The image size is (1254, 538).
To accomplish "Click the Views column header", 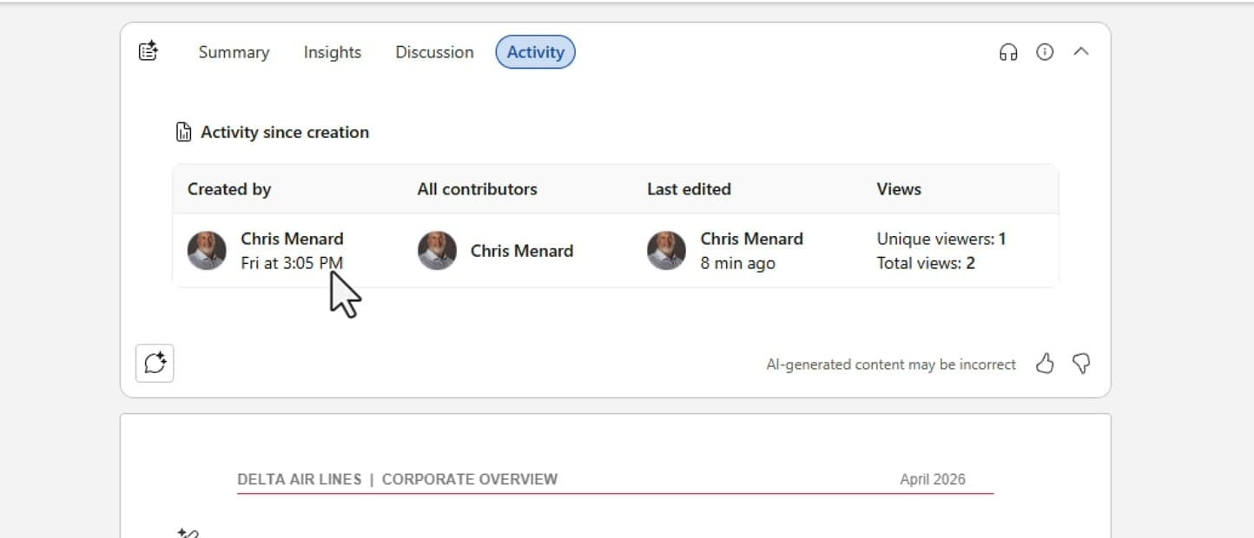I will [x=898, y=188].
